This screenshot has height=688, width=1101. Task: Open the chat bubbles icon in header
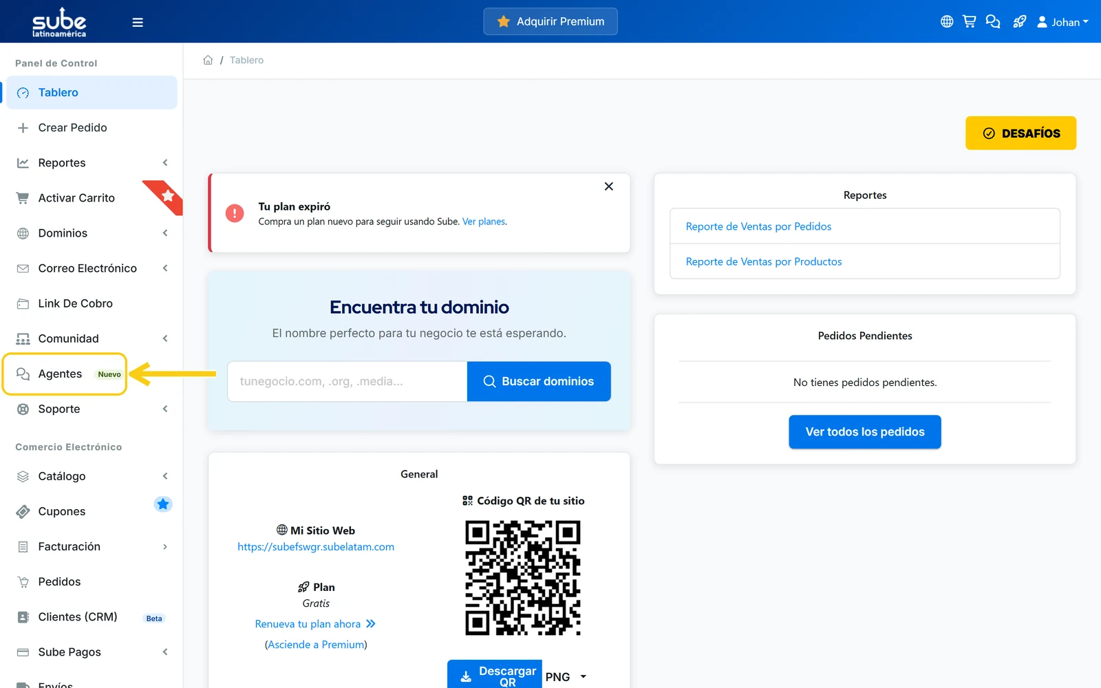993,22
